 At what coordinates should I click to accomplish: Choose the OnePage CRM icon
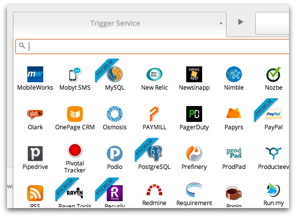(75, 114)
